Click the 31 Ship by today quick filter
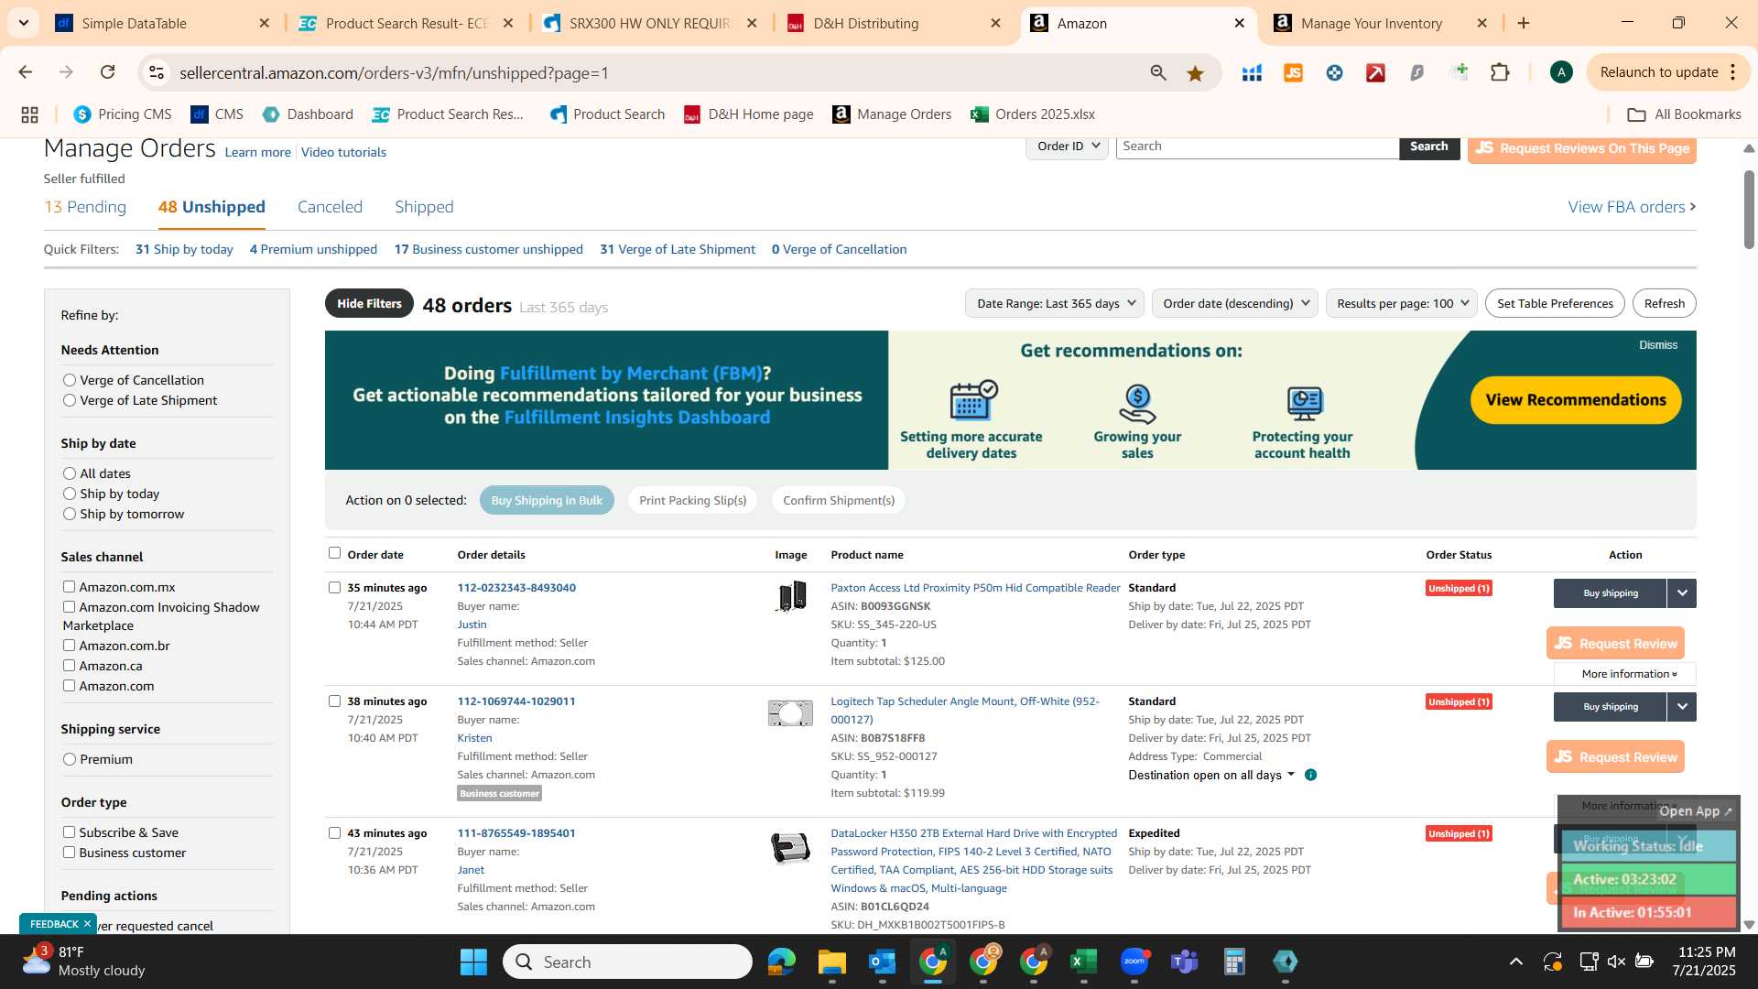The image size is (1758, 989). click(x=184, y=249)
